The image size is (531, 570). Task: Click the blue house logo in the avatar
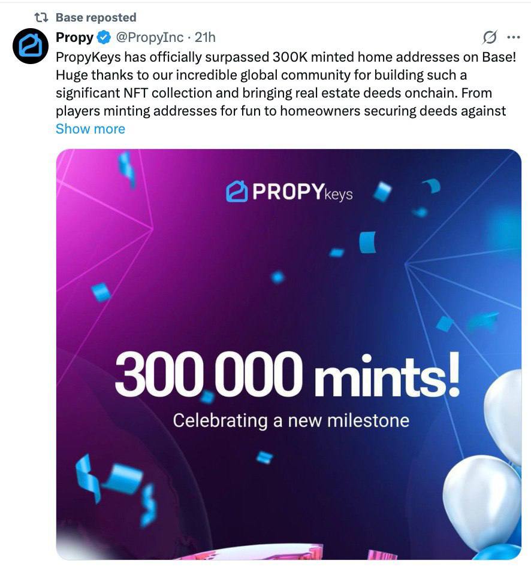(30, 46)
